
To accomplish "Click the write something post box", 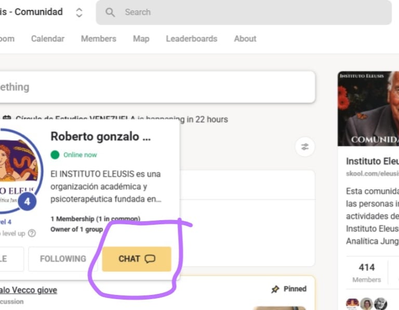I will pyautogui.click(x=156, y=87).
